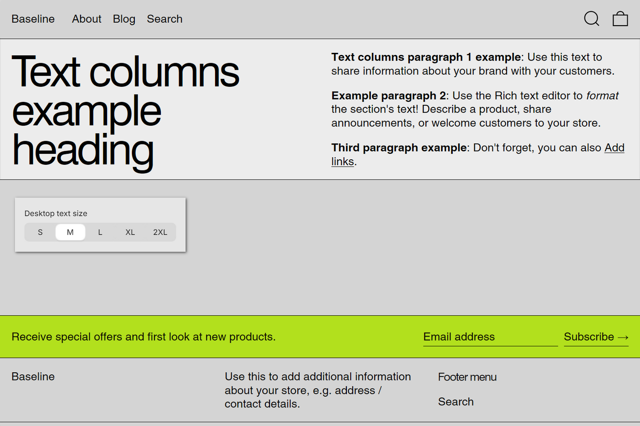Viewport: 640px width, 426px height.
Task: Select the L desktop text size
Action: [x=100, y=232]
